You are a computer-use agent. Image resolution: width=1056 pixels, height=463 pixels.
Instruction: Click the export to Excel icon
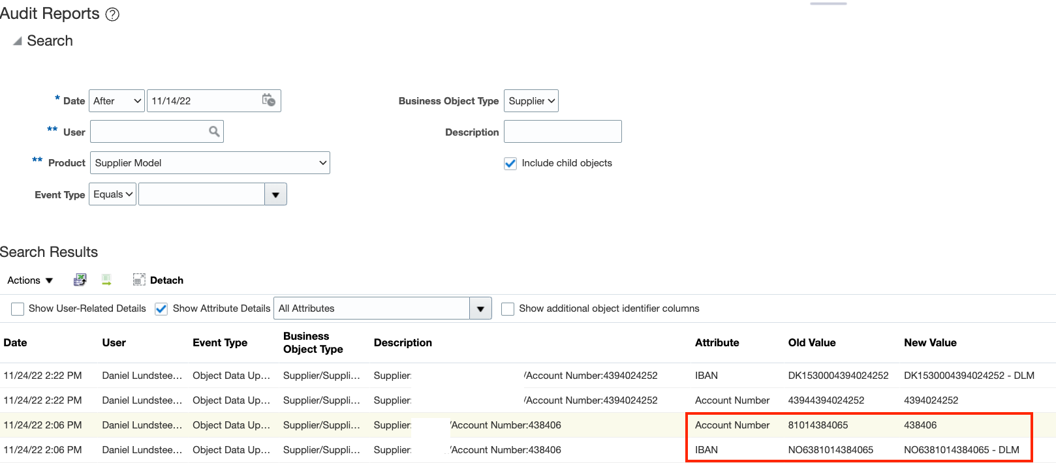pos(80,280)
